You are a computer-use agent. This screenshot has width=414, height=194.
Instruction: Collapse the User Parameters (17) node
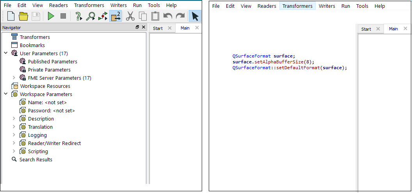tap(6, 53)
